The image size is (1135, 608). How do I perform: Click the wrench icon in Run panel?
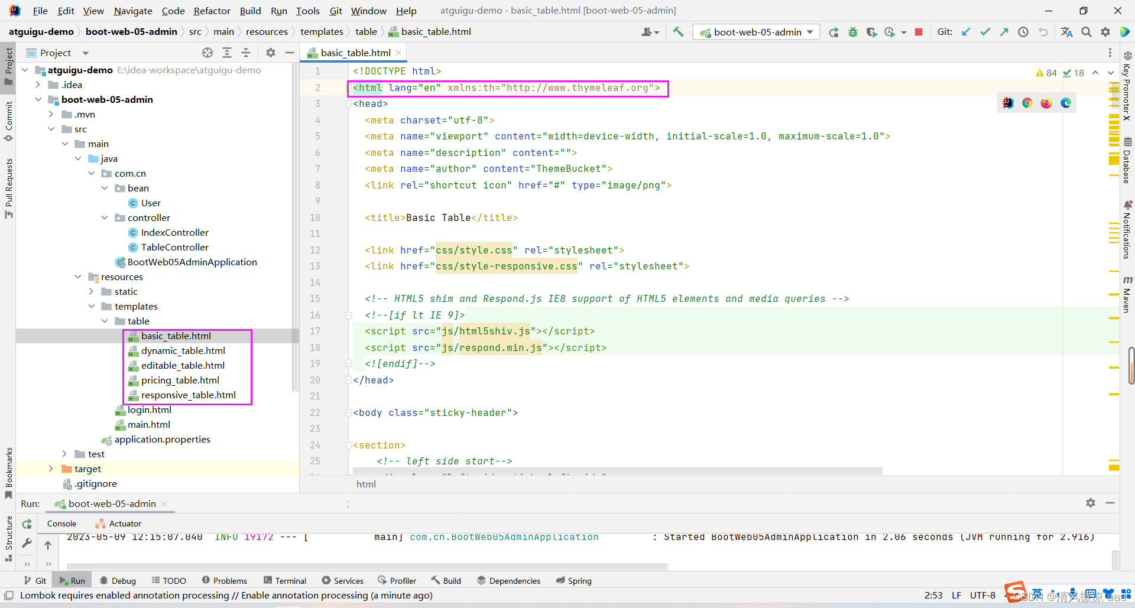click(x=27, y=543)
